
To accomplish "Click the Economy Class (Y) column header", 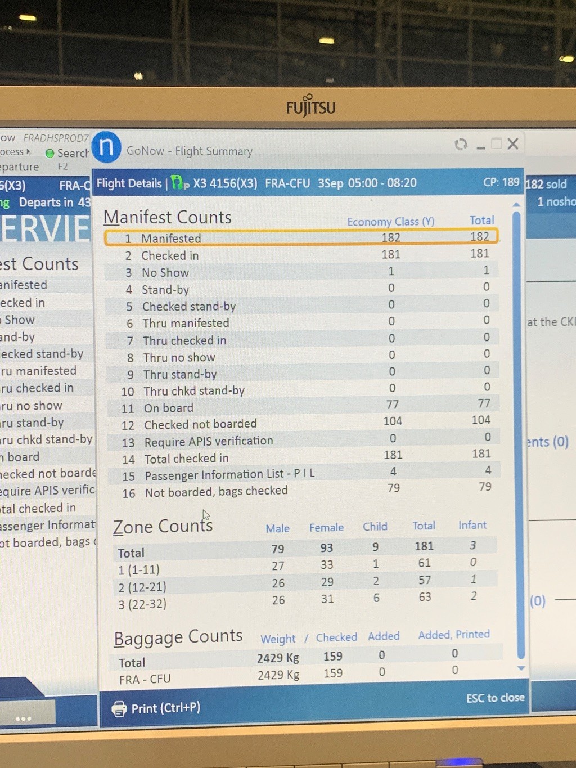I will [390, 222].
